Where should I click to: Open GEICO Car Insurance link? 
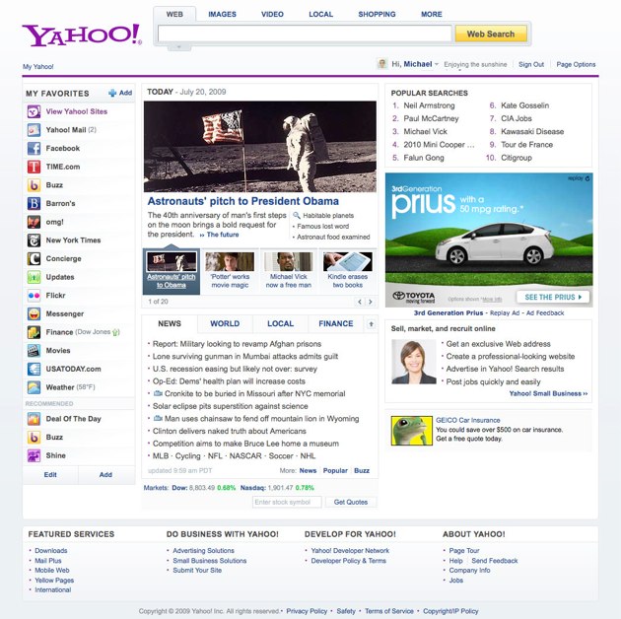[x=468, y=420]
